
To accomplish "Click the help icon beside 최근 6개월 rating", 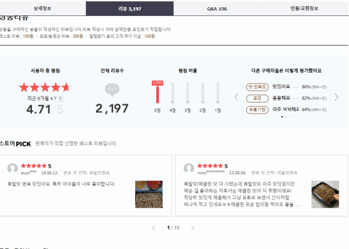I will 60,99.
